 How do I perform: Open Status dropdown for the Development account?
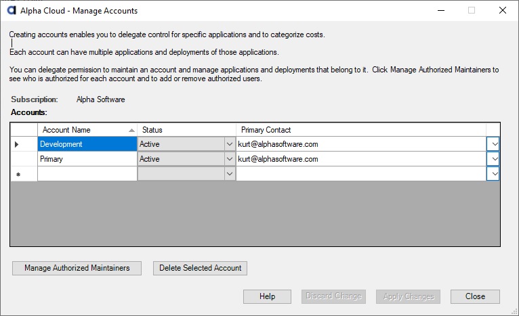[230, 144]
